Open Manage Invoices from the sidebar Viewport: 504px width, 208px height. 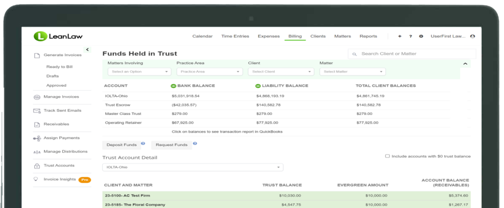click(61, 97)
